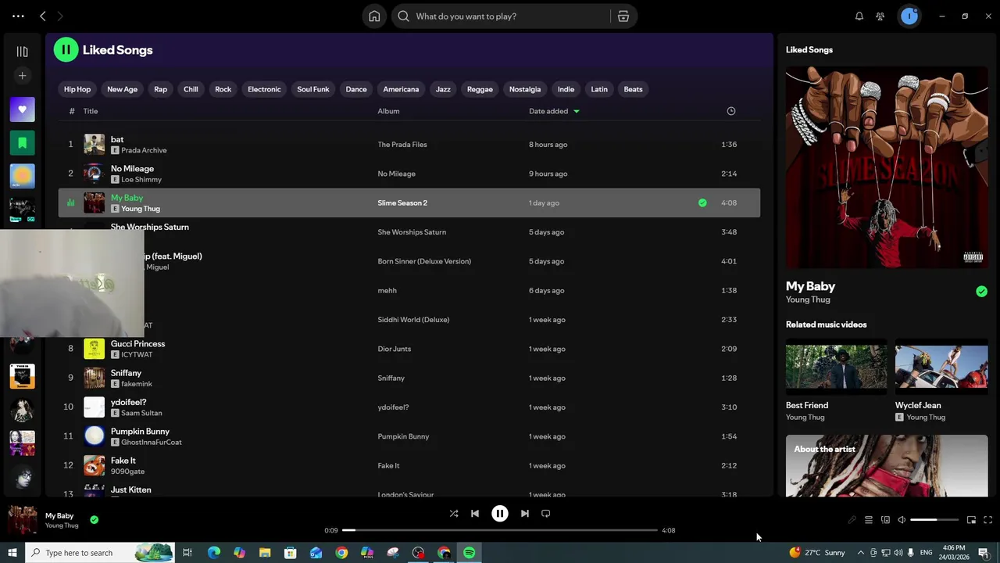
Task: Open Young Thug link in now playing panel
Action: point(808,300)
